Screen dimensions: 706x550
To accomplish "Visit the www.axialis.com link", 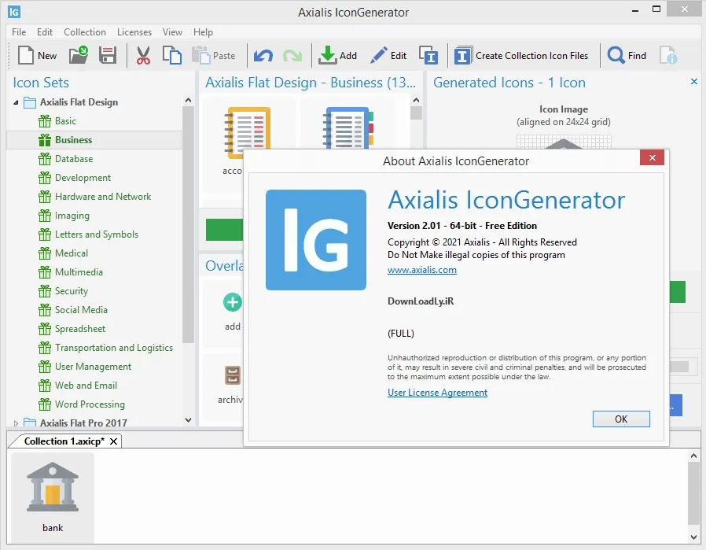I will pyautogui.click(x=422, y=270).
